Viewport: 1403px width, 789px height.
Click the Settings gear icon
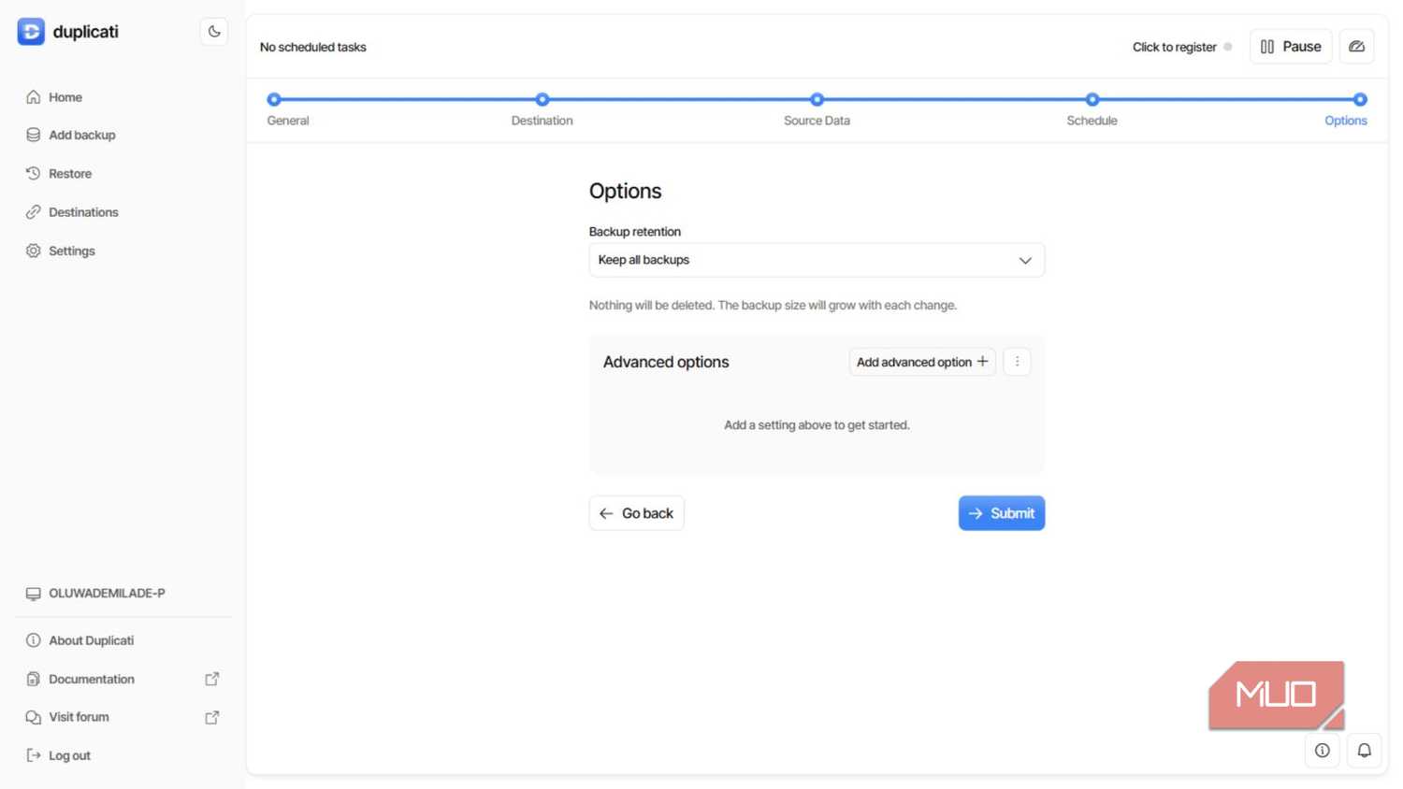[x=34, y=251]
